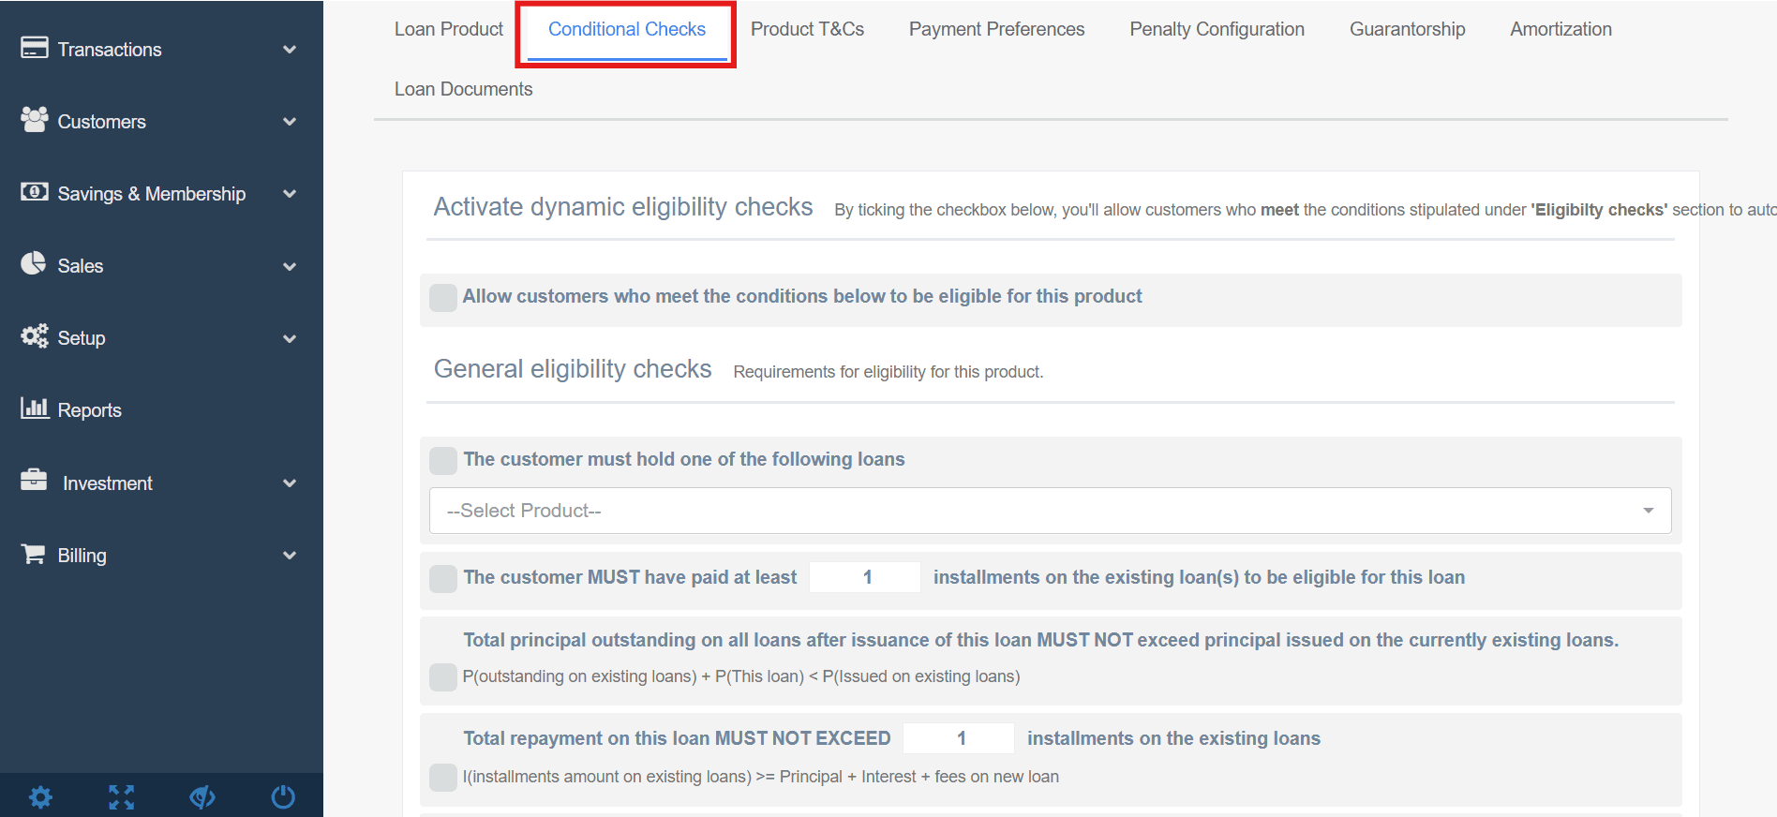The image size is (1777, 817).
Task: Expand the Savings & Membership chevron
Action: [290, 194]
